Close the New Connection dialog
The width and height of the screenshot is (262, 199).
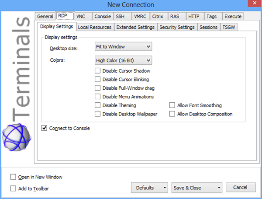[255, 3]
